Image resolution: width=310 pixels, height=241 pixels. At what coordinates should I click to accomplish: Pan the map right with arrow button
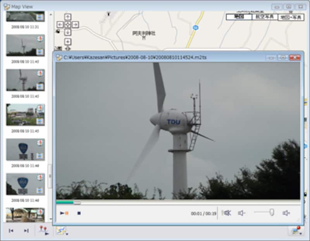click(x=76, y=24)
